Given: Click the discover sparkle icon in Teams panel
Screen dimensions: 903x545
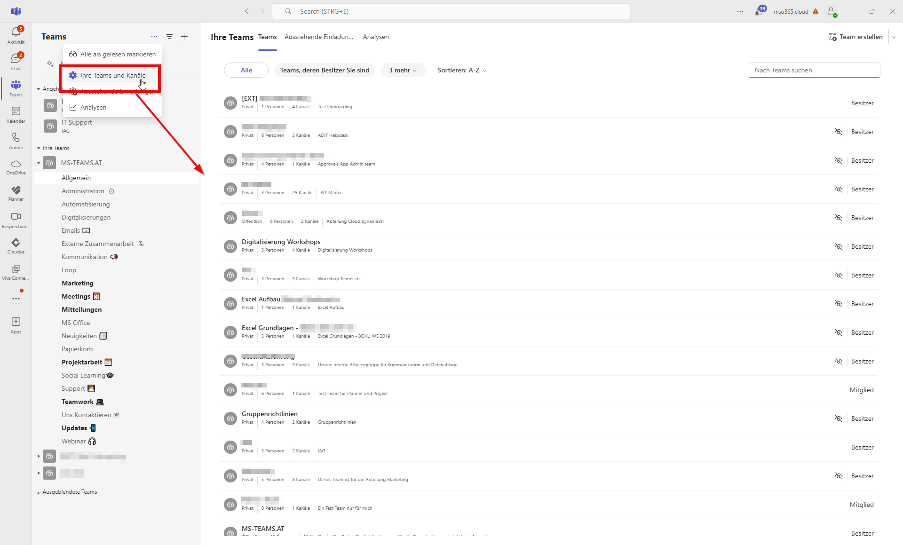Looking at the screenshot, I should click(x=50, y=64).
